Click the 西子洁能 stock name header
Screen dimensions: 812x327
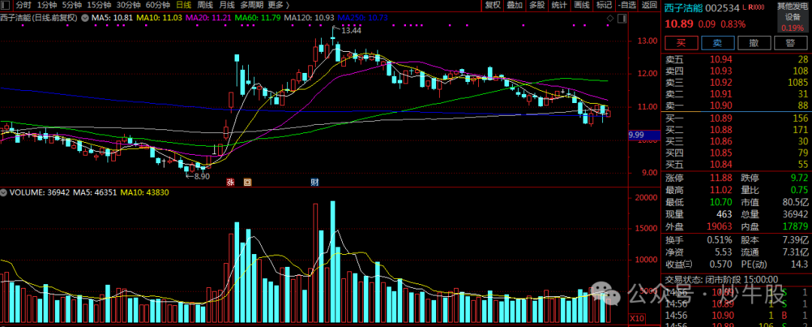[683, 8]
